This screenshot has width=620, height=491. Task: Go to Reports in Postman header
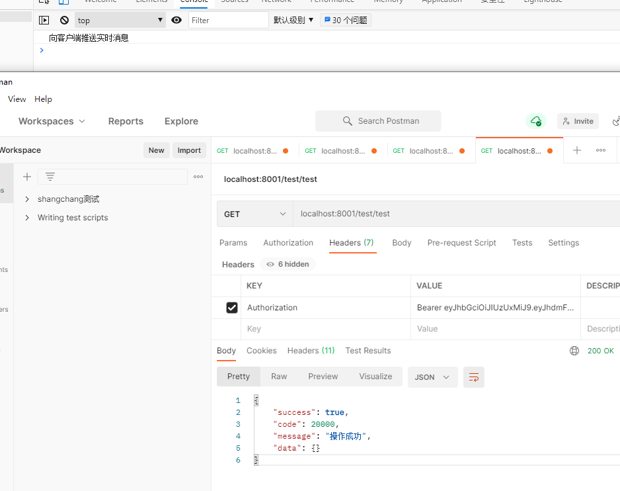126,121
